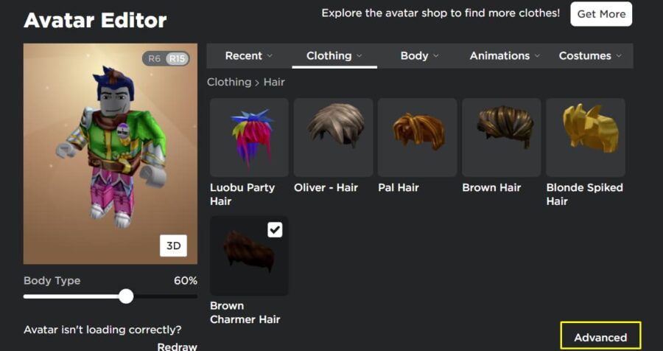The height and width of the screenshot is (351, 663).
Task: Switch avatar rig to R6
Action: (x=155, y=58)
